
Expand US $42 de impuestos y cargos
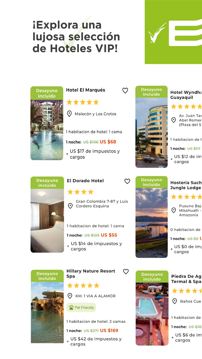point(94,341)
